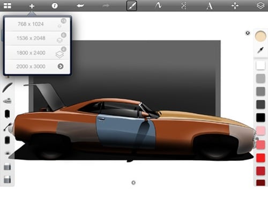Open the layers panel

point(260,5)
